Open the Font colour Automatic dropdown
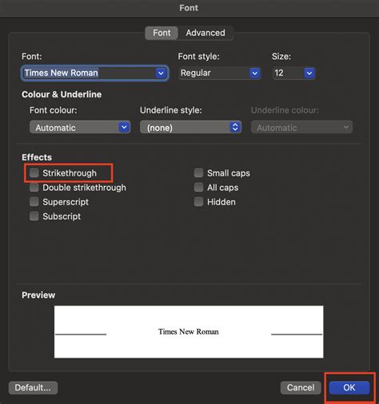This screenshot has width=379, height=404. pos(80,128)
